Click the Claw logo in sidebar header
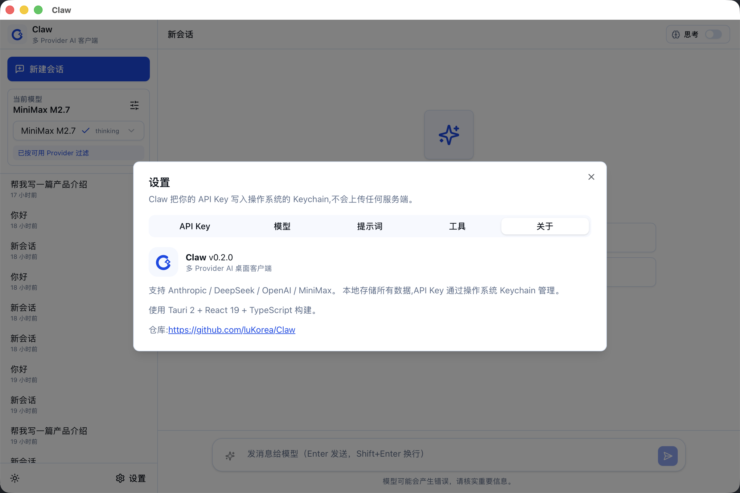Image resolution: width=740 pixels, height=493 pixels. 17,34
